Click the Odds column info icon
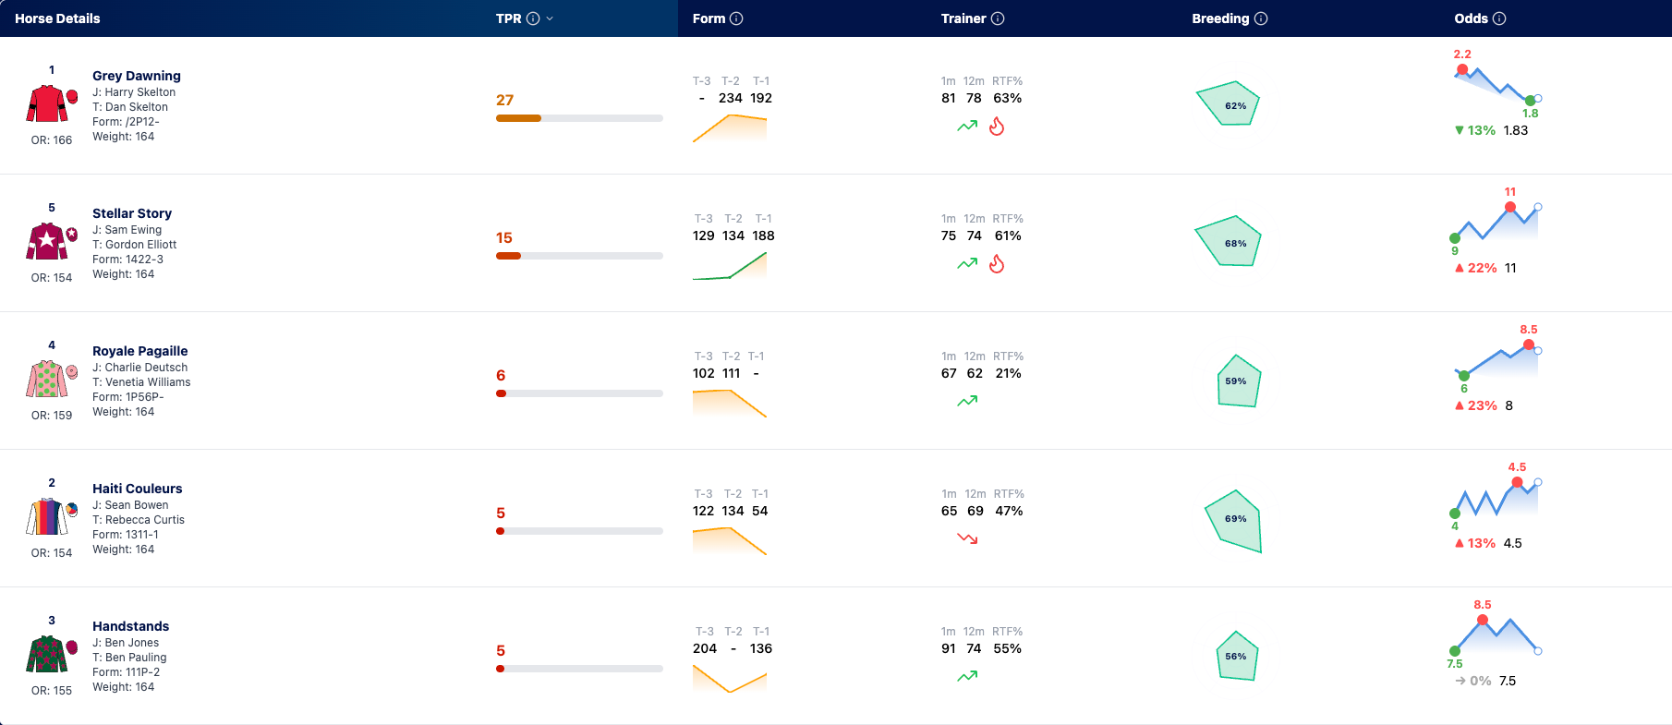 1499,18
